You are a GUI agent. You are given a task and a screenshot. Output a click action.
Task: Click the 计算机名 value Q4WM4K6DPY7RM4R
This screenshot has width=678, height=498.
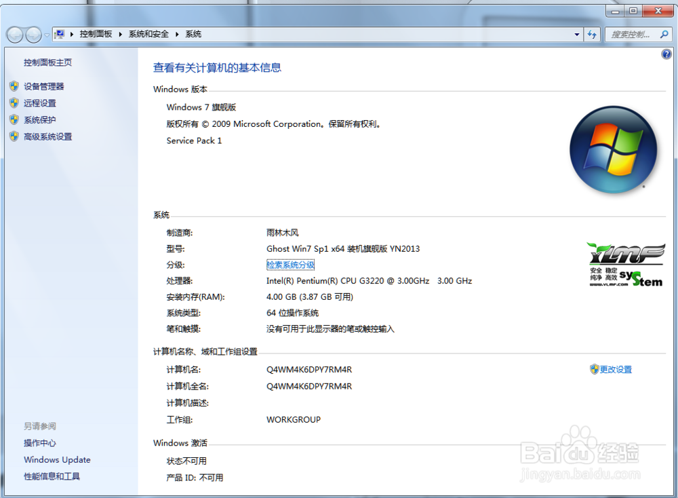click(x=309, y=370)
